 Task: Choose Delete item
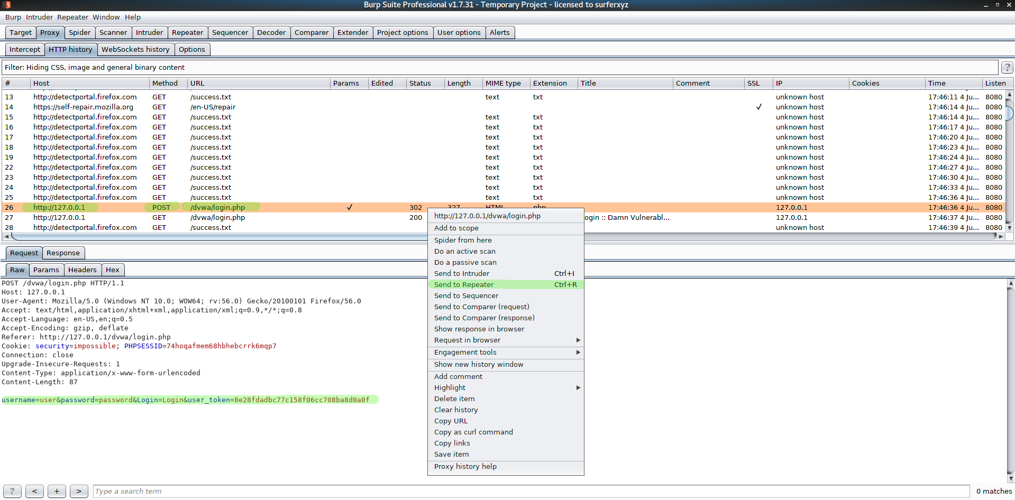click(x=506, y=399)
